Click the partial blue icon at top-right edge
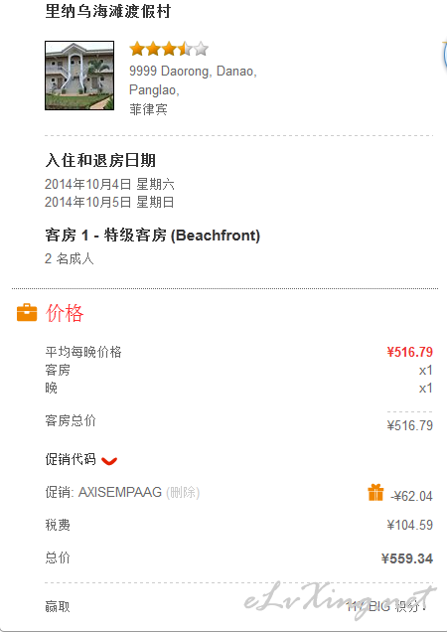 point(445,55)
